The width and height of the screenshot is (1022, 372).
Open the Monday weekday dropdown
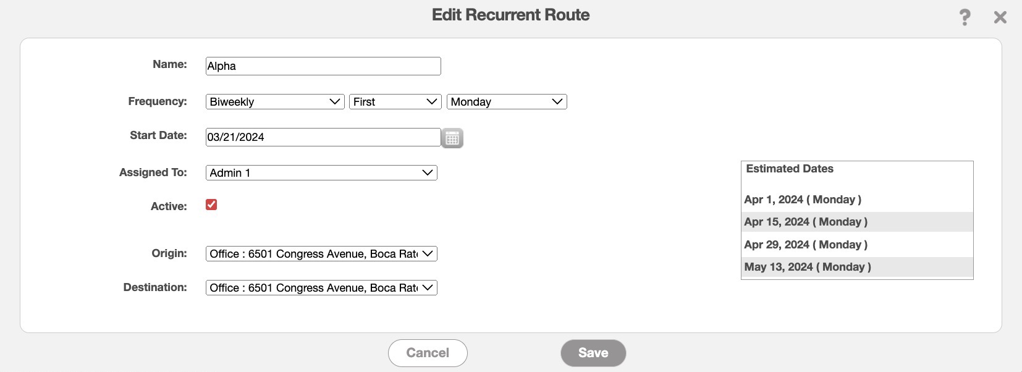506,102
